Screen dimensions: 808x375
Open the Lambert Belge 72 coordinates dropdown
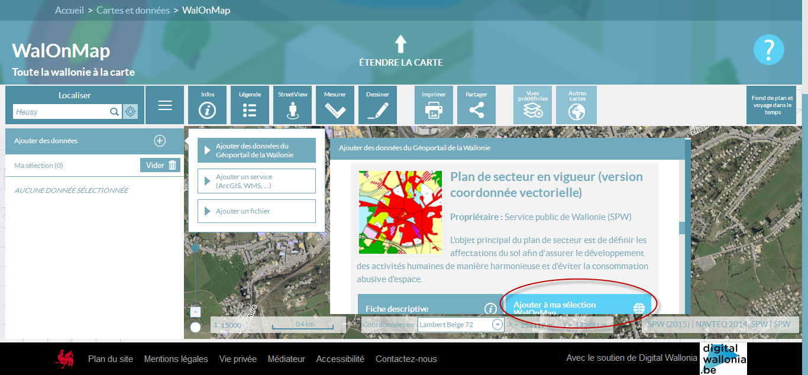[x=461, y=325]
